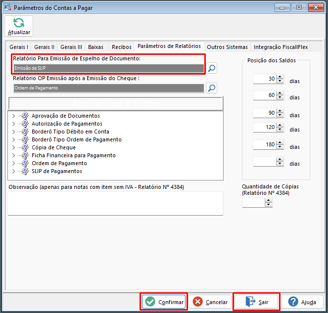Select Borderô Tipo Débito em Conta label
Viewport: 328px width, 313px height.
pos(70,132)
